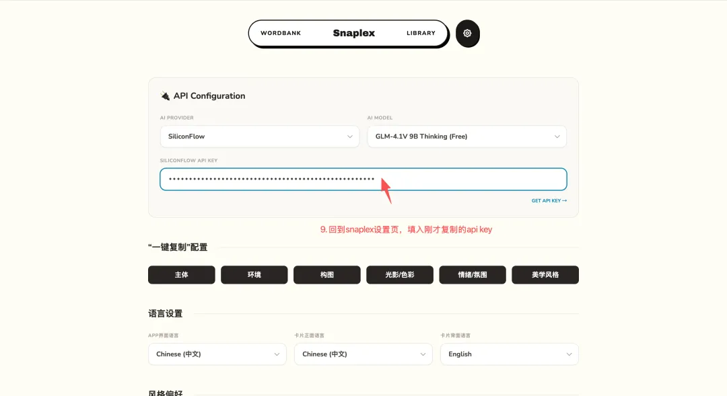This screenshot has height=396, width=727.
Task: Open the AI Model GLM-4.1V dropdown
Action: point(467,136)
